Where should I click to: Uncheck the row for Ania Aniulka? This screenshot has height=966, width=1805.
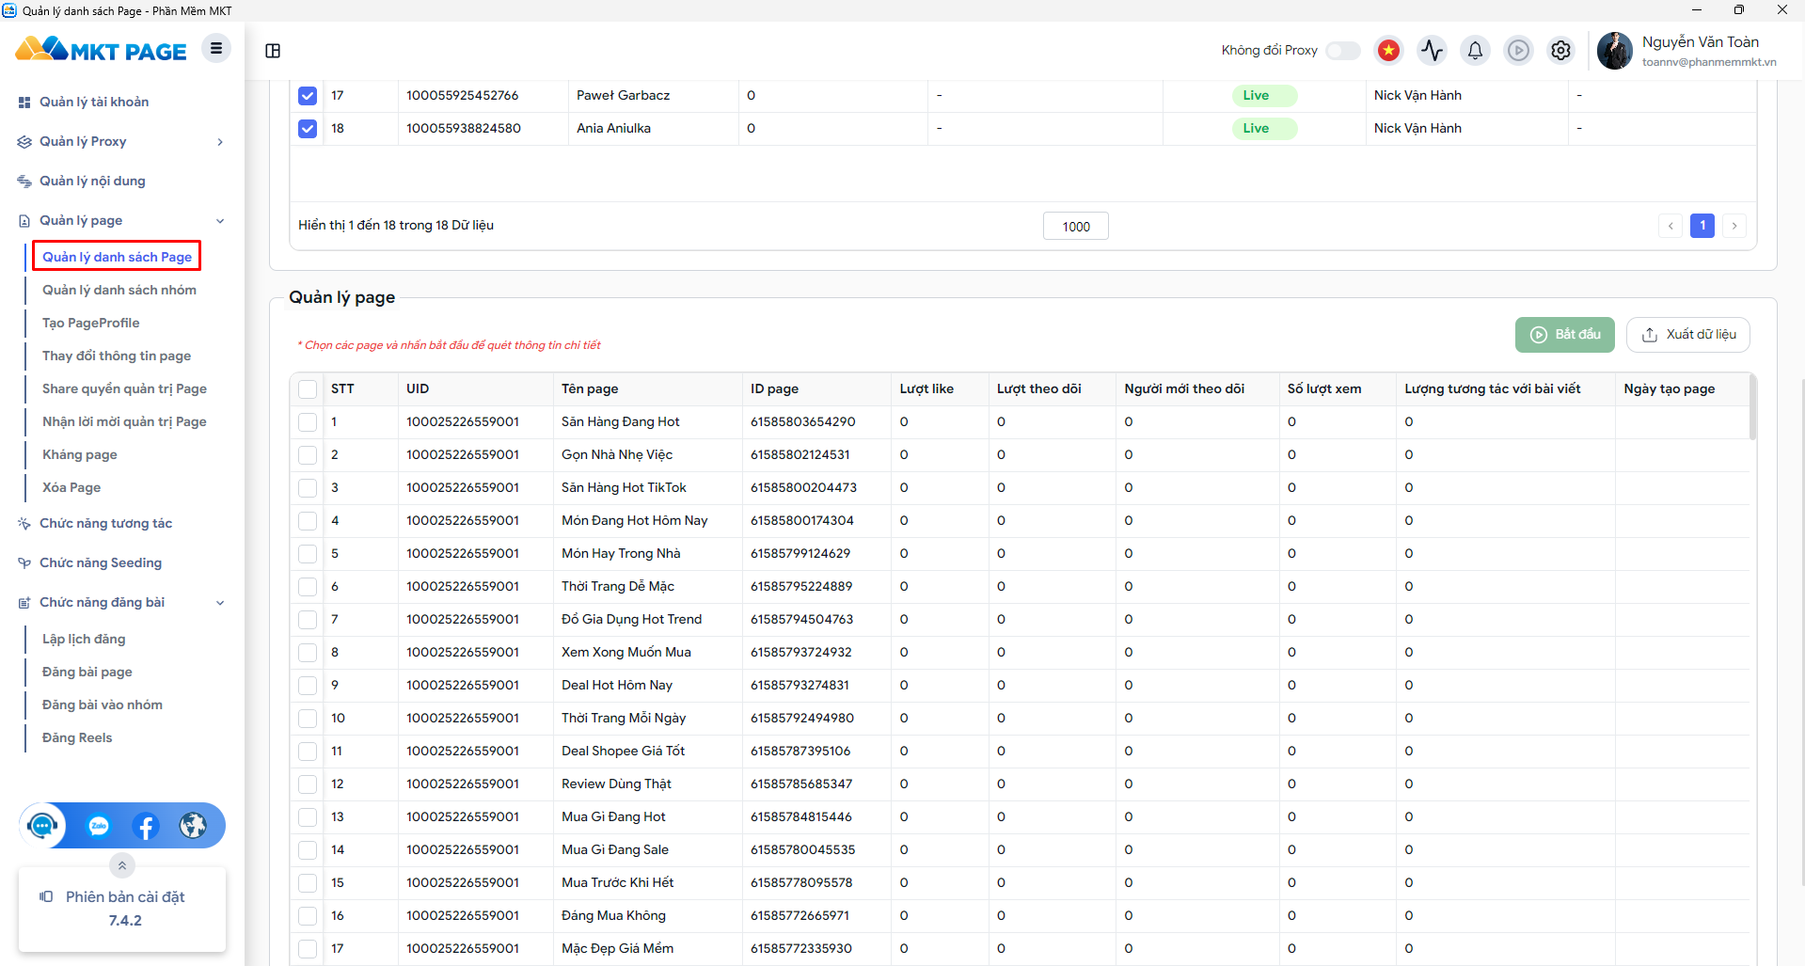(308, 129)
